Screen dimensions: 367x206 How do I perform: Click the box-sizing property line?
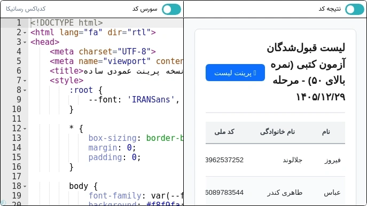tap(136, 138)
